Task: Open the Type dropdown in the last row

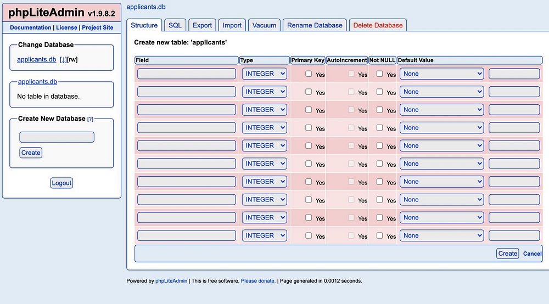Action: pos(265,235)
